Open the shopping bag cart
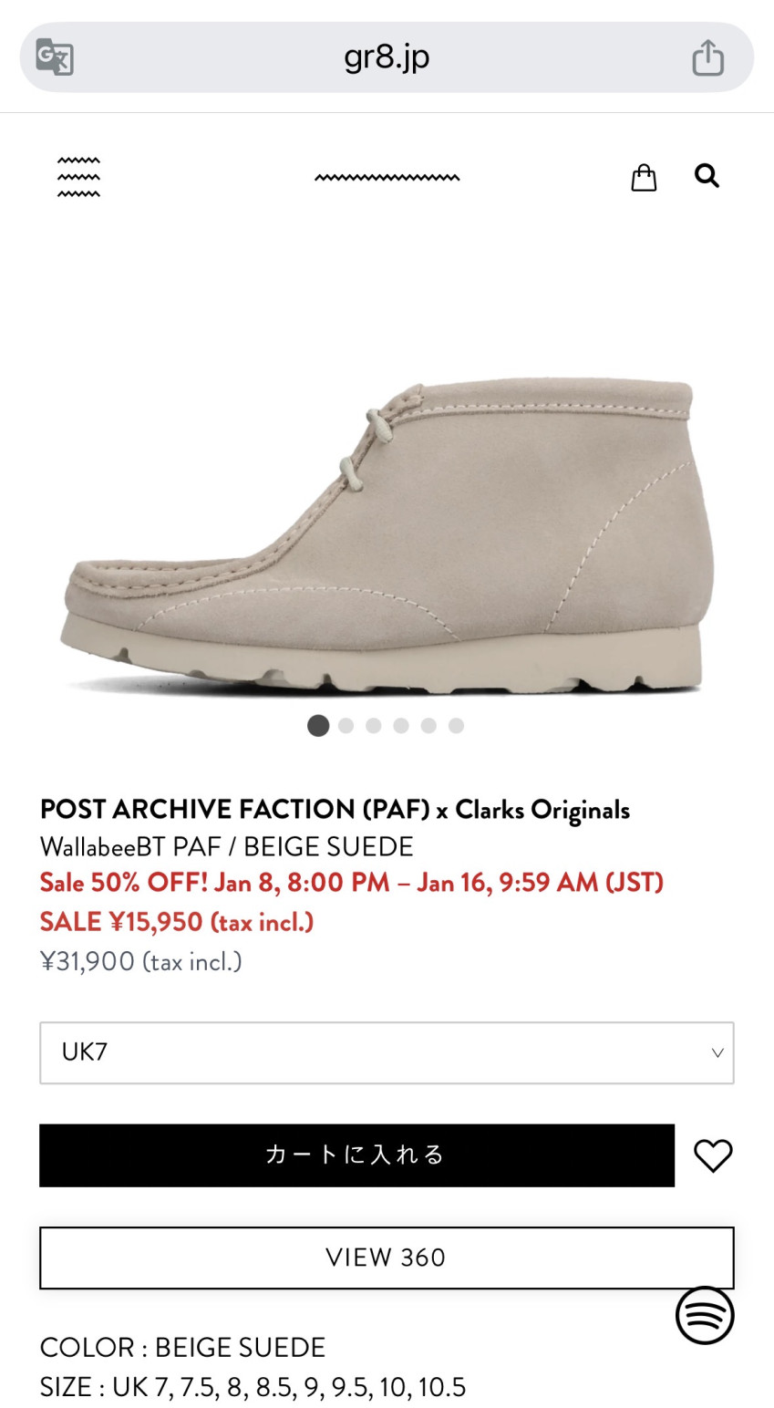The image size is (774, 1408). click(x=644, y=177)
